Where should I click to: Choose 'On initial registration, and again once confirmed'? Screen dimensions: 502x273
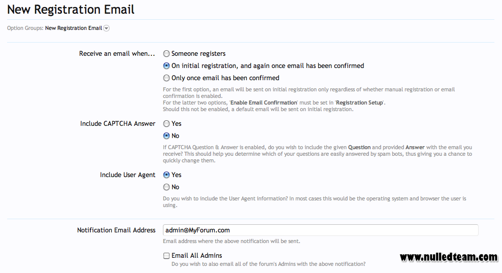tap(166, 65)
